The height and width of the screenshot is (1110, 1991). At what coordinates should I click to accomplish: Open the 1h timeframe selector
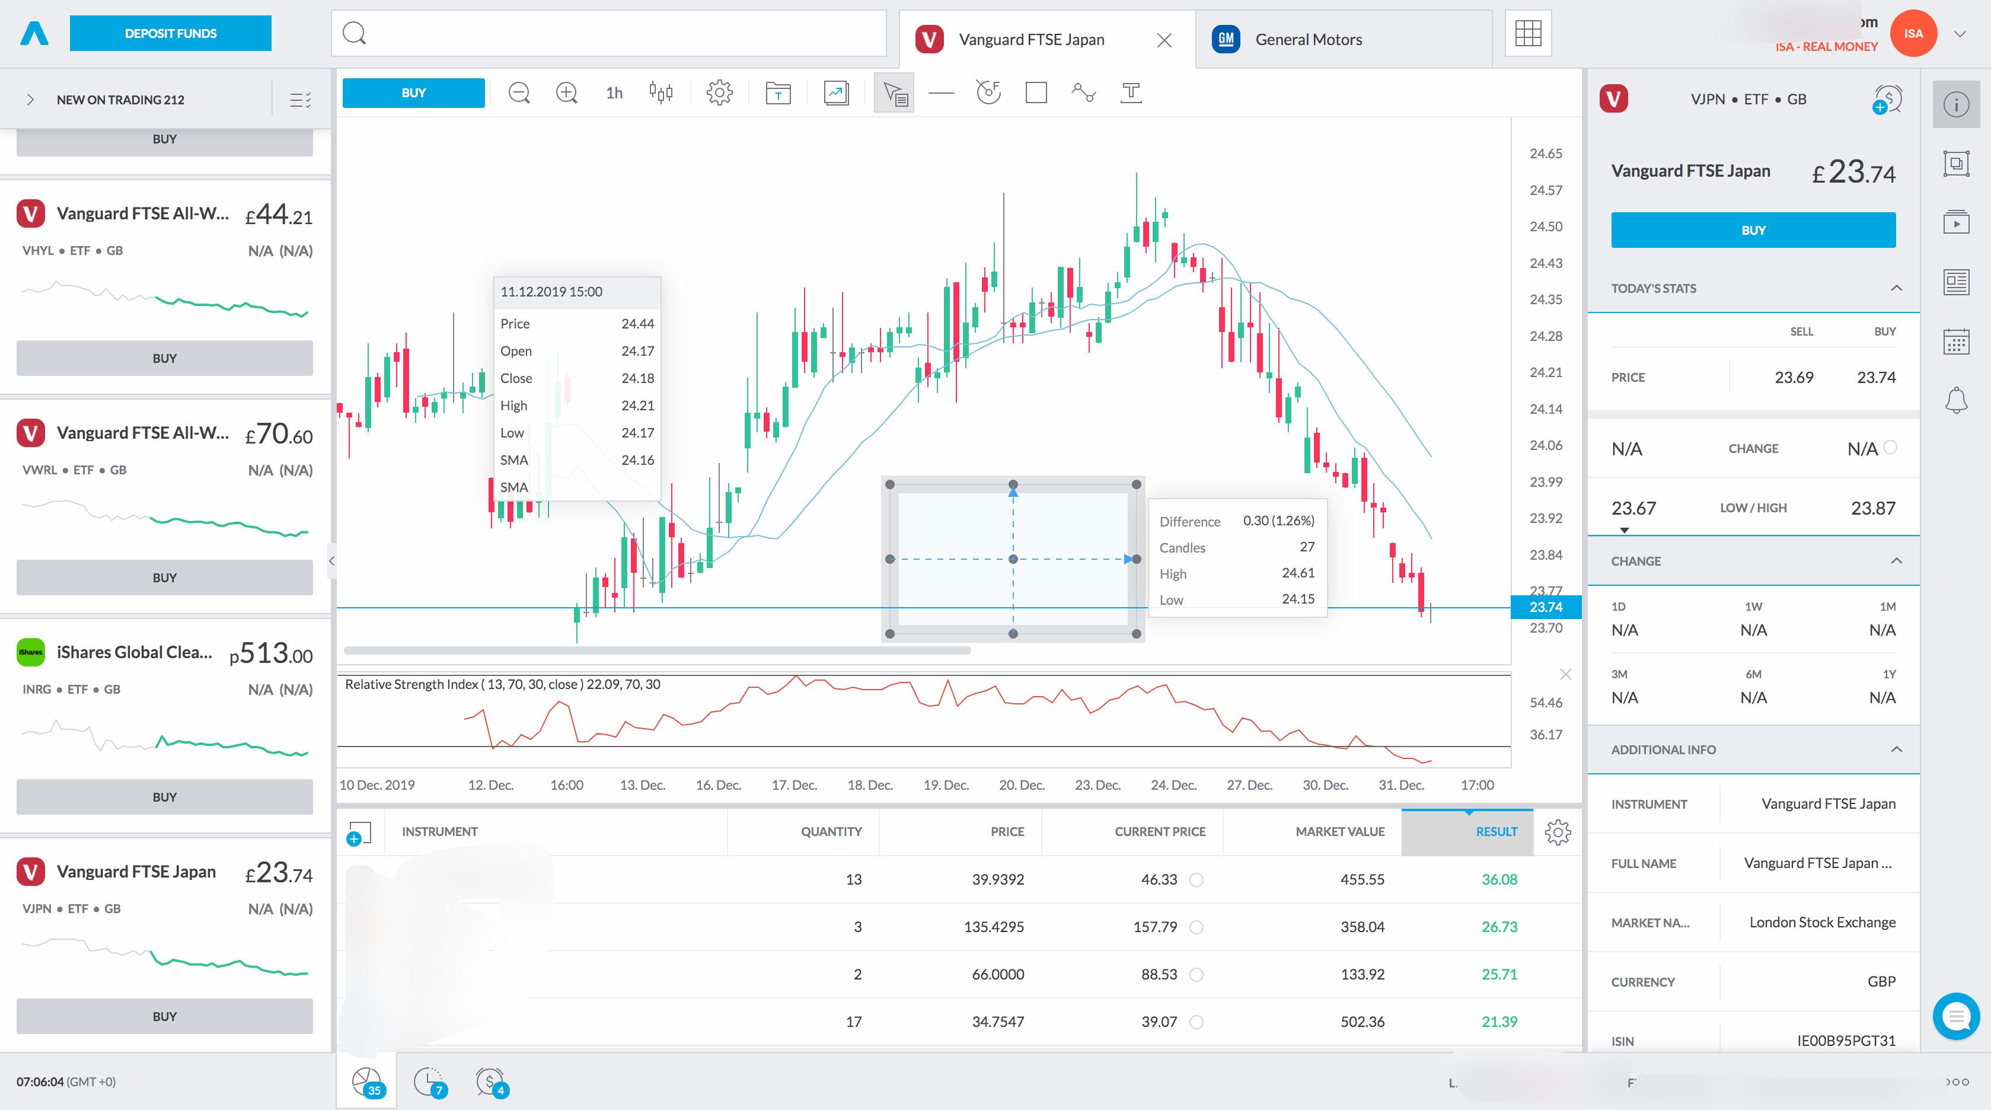[614, 92]
